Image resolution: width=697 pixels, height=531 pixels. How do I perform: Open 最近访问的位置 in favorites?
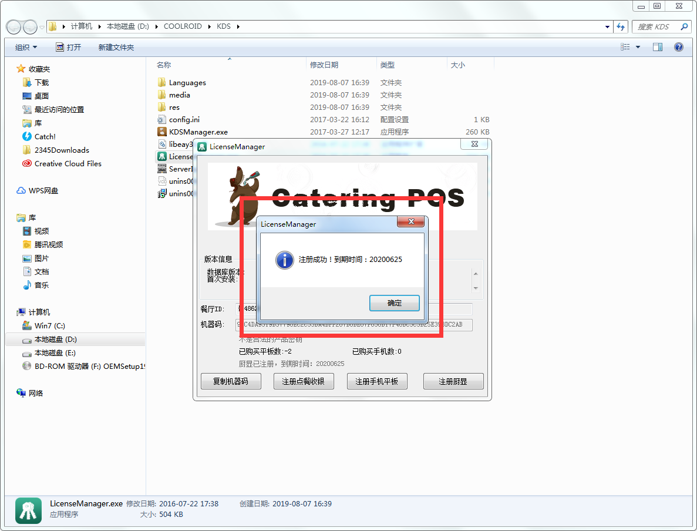point(59,109)
